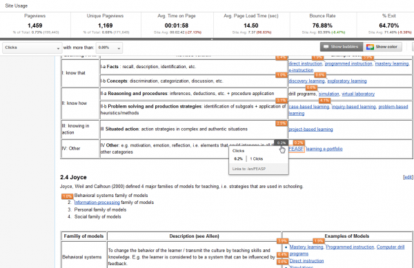414x268 pixels.
Task: Open the project-based learning link
Action: coord(310,130)
